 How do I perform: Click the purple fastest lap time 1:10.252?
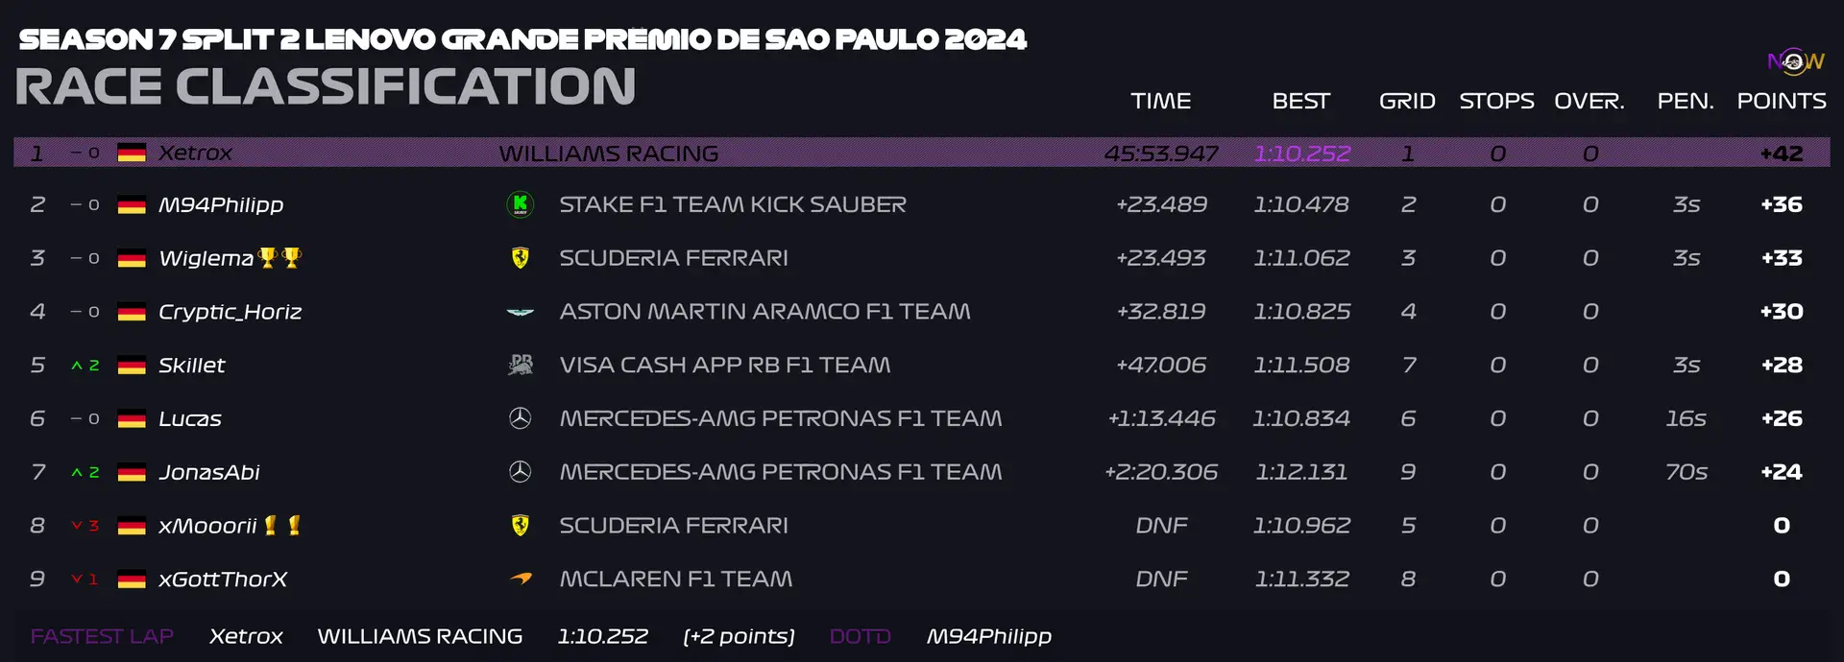click(1302, 154)
